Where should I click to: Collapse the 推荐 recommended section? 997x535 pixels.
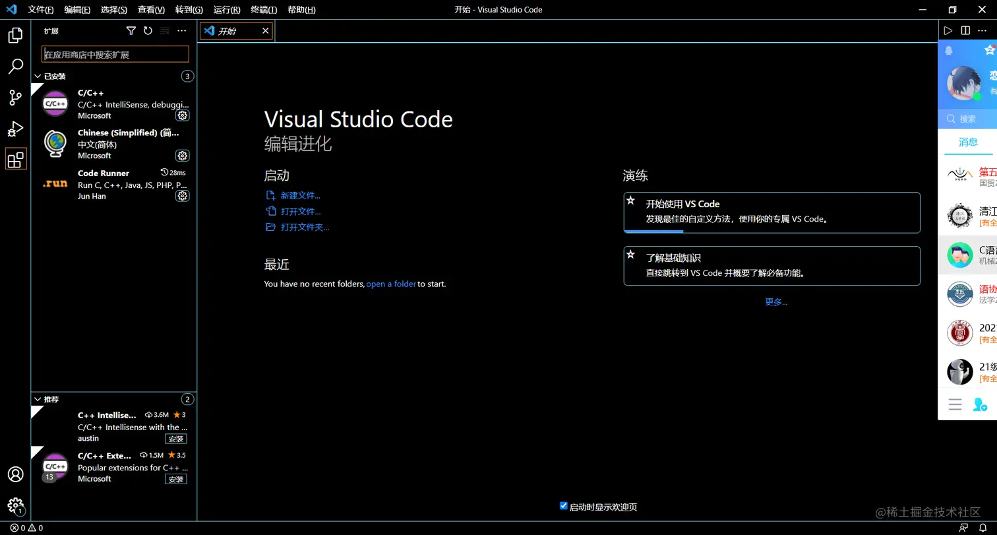[51, 400]
